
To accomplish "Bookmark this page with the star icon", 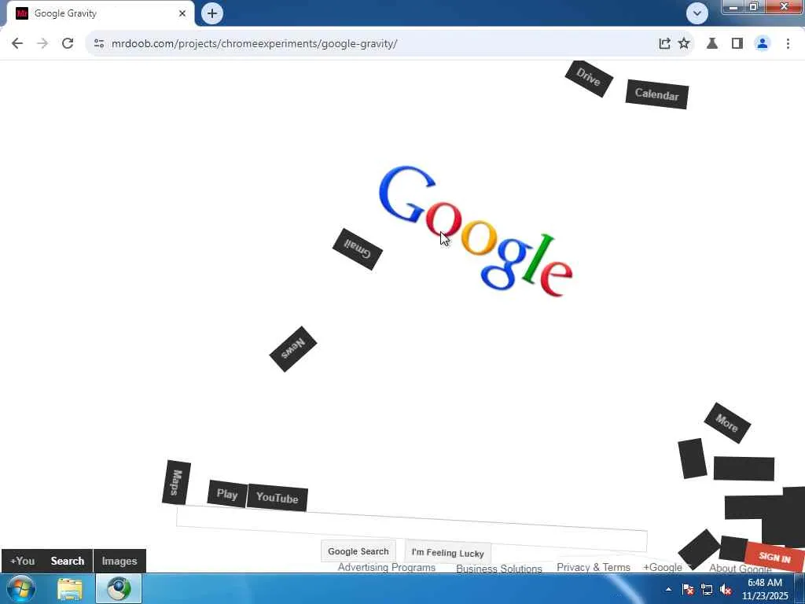I will [684, 44].
